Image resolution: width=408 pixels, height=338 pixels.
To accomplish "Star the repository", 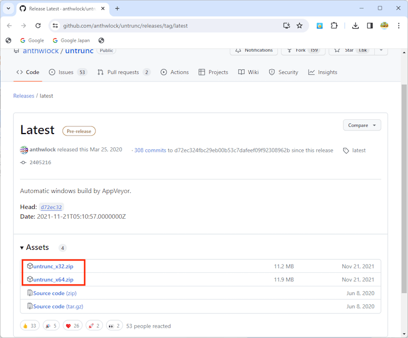I will (351, 51).
